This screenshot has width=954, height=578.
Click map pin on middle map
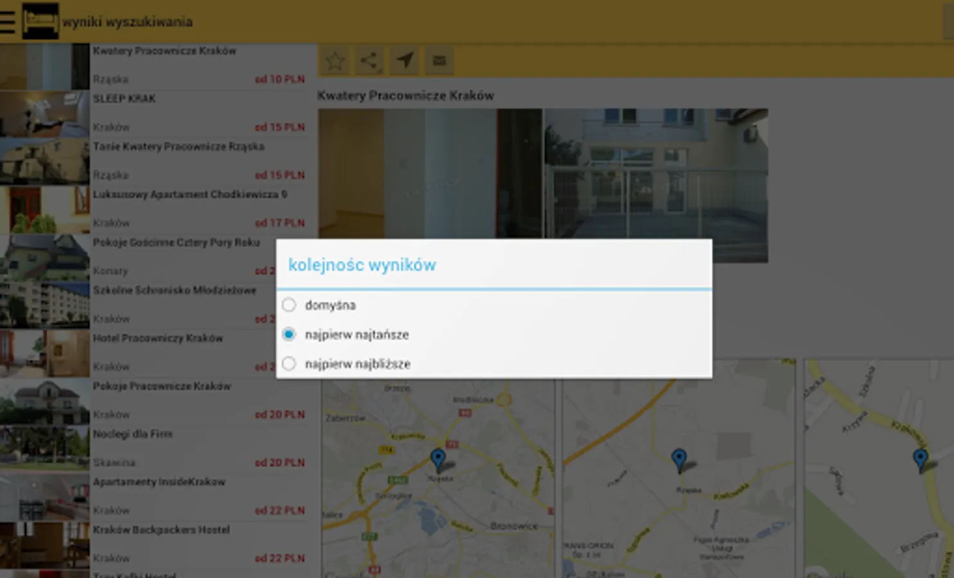point(679,460)
